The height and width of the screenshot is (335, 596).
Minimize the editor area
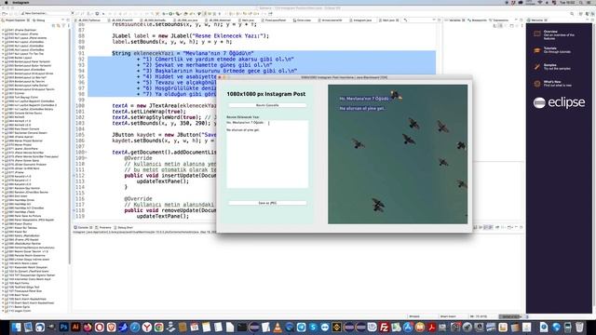click(434, 20)
